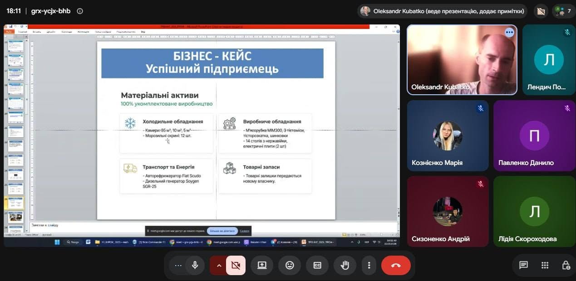The width and height of the screenshot is (576, 281).
Task: Toggle closed captions with the CC button
Action: 317,266
